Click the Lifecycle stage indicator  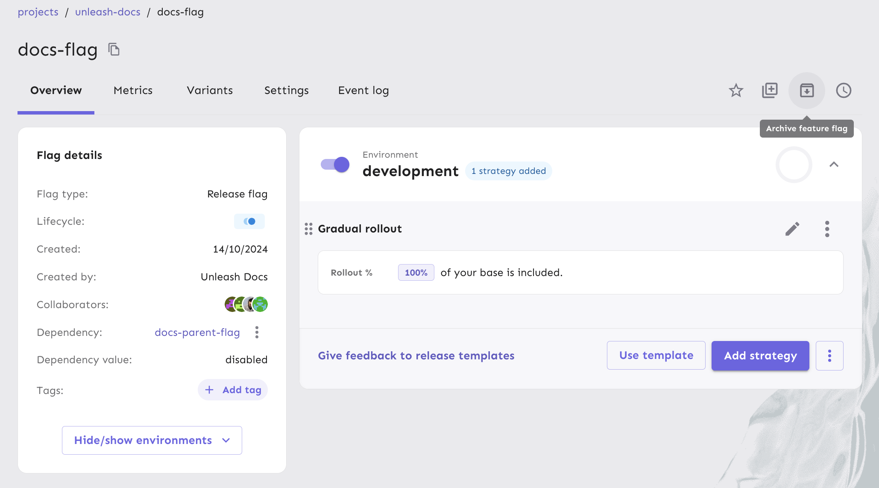(x=249, y=221)
